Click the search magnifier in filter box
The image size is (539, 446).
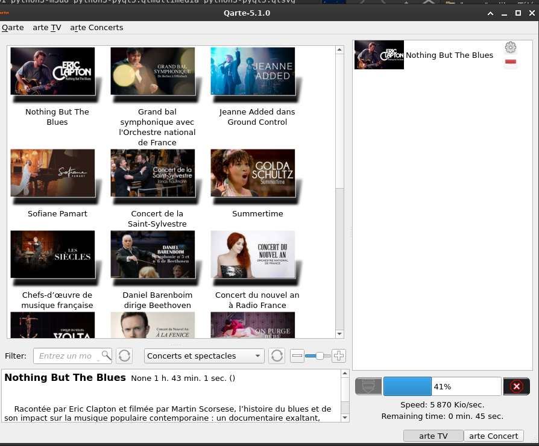click(x=106, y=355)
